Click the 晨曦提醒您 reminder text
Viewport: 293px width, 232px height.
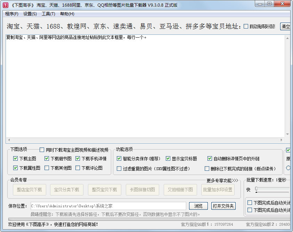tap(115, 214)
